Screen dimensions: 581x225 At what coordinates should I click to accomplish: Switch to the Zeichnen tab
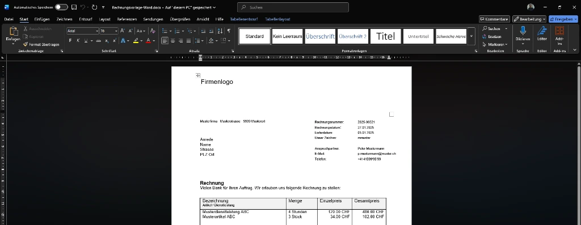[x=64, y=19]
